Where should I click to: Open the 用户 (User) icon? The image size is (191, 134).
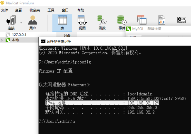pyautogui.click(x=33, y=20)
